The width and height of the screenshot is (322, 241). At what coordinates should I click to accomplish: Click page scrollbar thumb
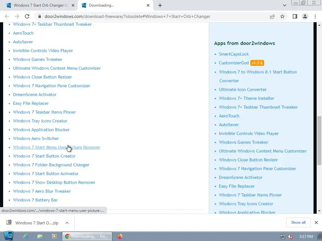tap(319, 141)
